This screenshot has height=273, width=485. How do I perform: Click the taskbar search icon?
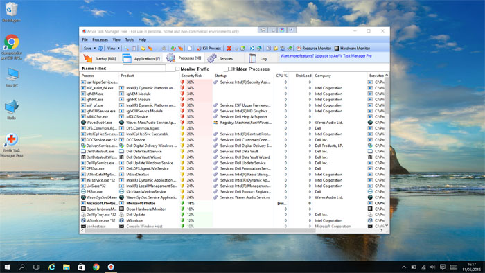point(22,267)
